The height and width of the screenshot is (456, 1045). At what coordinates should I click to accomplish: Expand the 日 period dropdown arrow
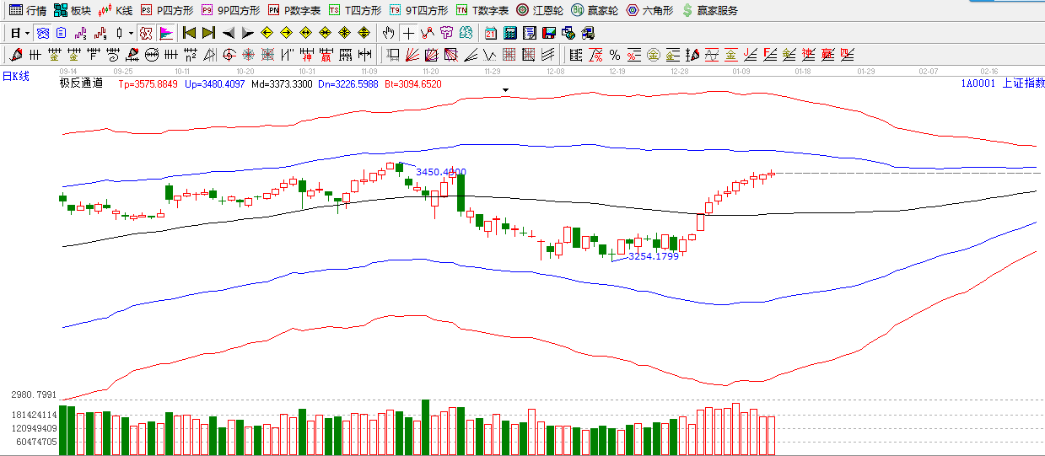[x=27, y=34]
